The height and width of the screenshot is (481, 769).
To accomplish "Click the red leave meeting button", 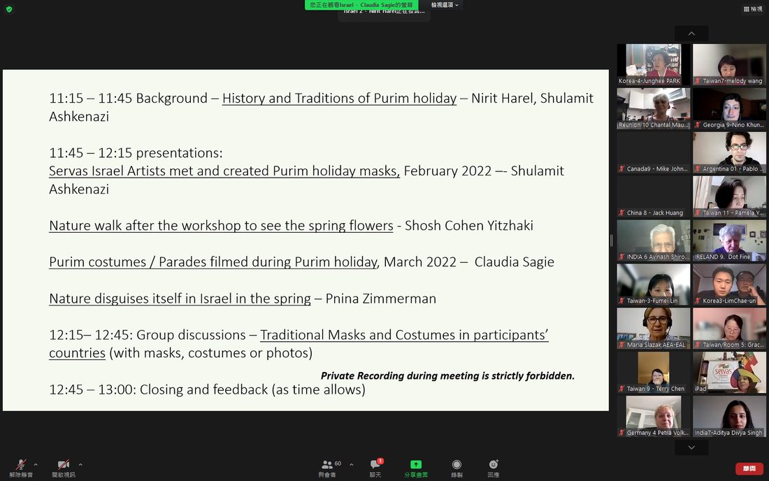I will tap(749, 468).
